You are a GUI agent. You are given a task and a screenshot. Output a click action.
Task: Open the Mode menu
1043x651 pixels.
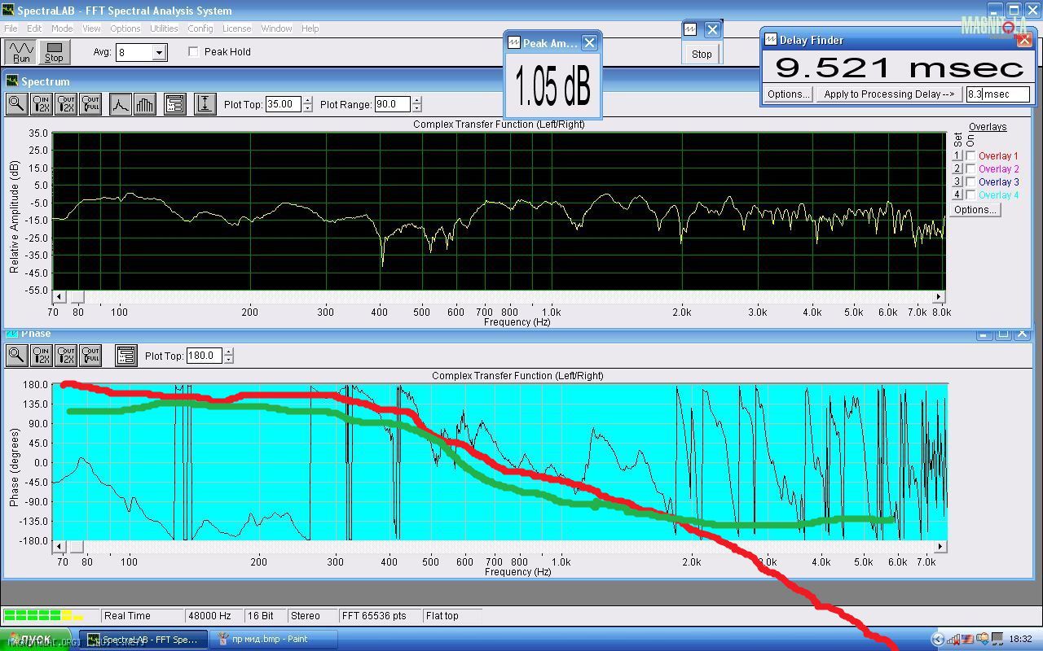coord(62,28)
